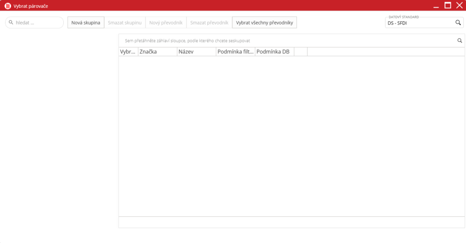Create a group with Nová skupina

86,23
